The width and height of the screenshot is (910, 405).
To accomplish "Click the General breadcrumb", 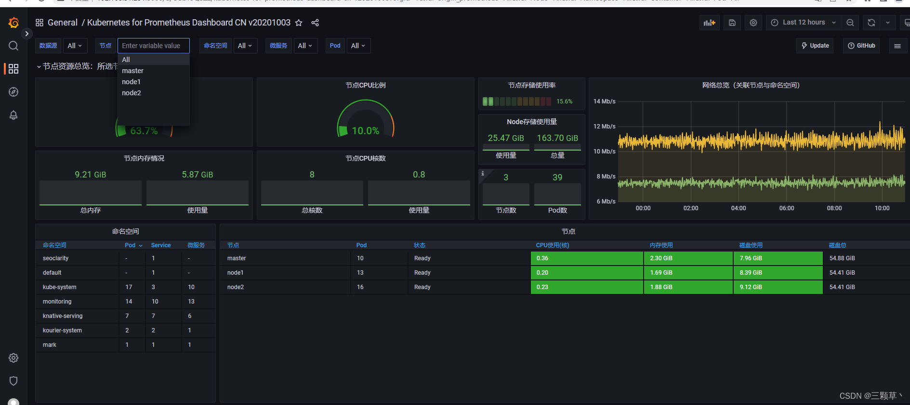I will coord(63,23).
